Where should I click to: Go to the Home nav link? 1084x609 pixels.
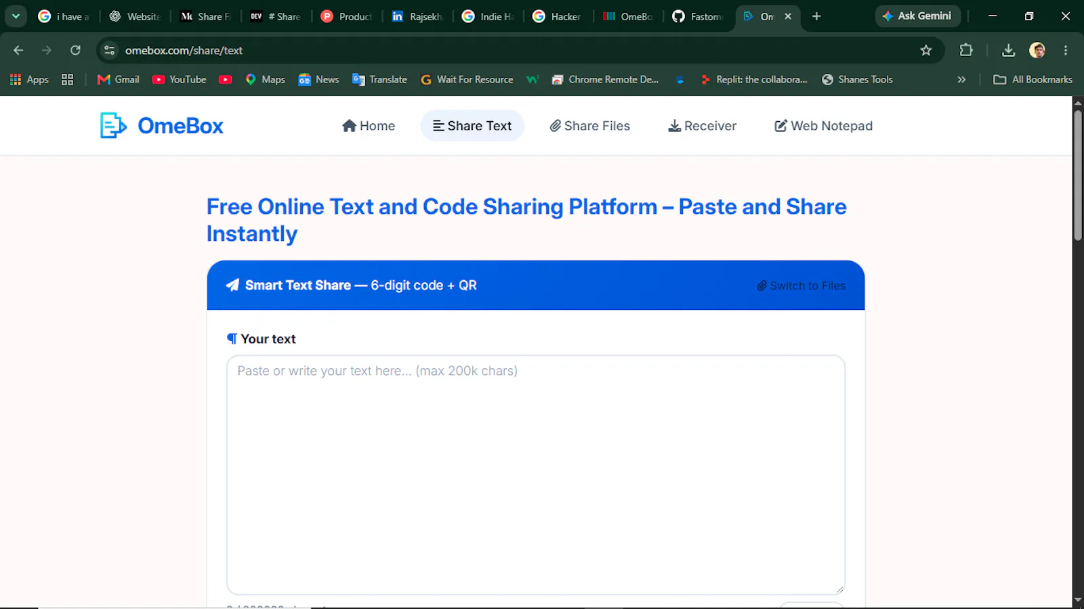[x=369, y=126]
